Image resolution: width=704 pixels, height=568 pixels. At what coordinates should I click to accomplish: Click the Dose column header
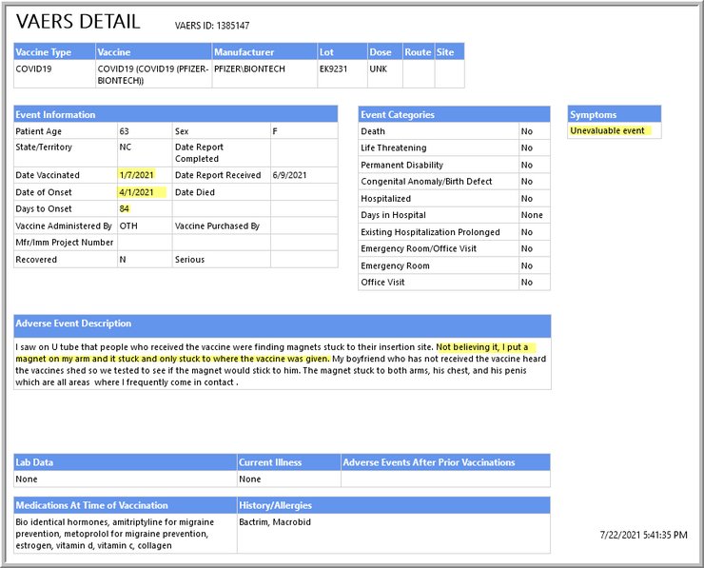(385, 51)
